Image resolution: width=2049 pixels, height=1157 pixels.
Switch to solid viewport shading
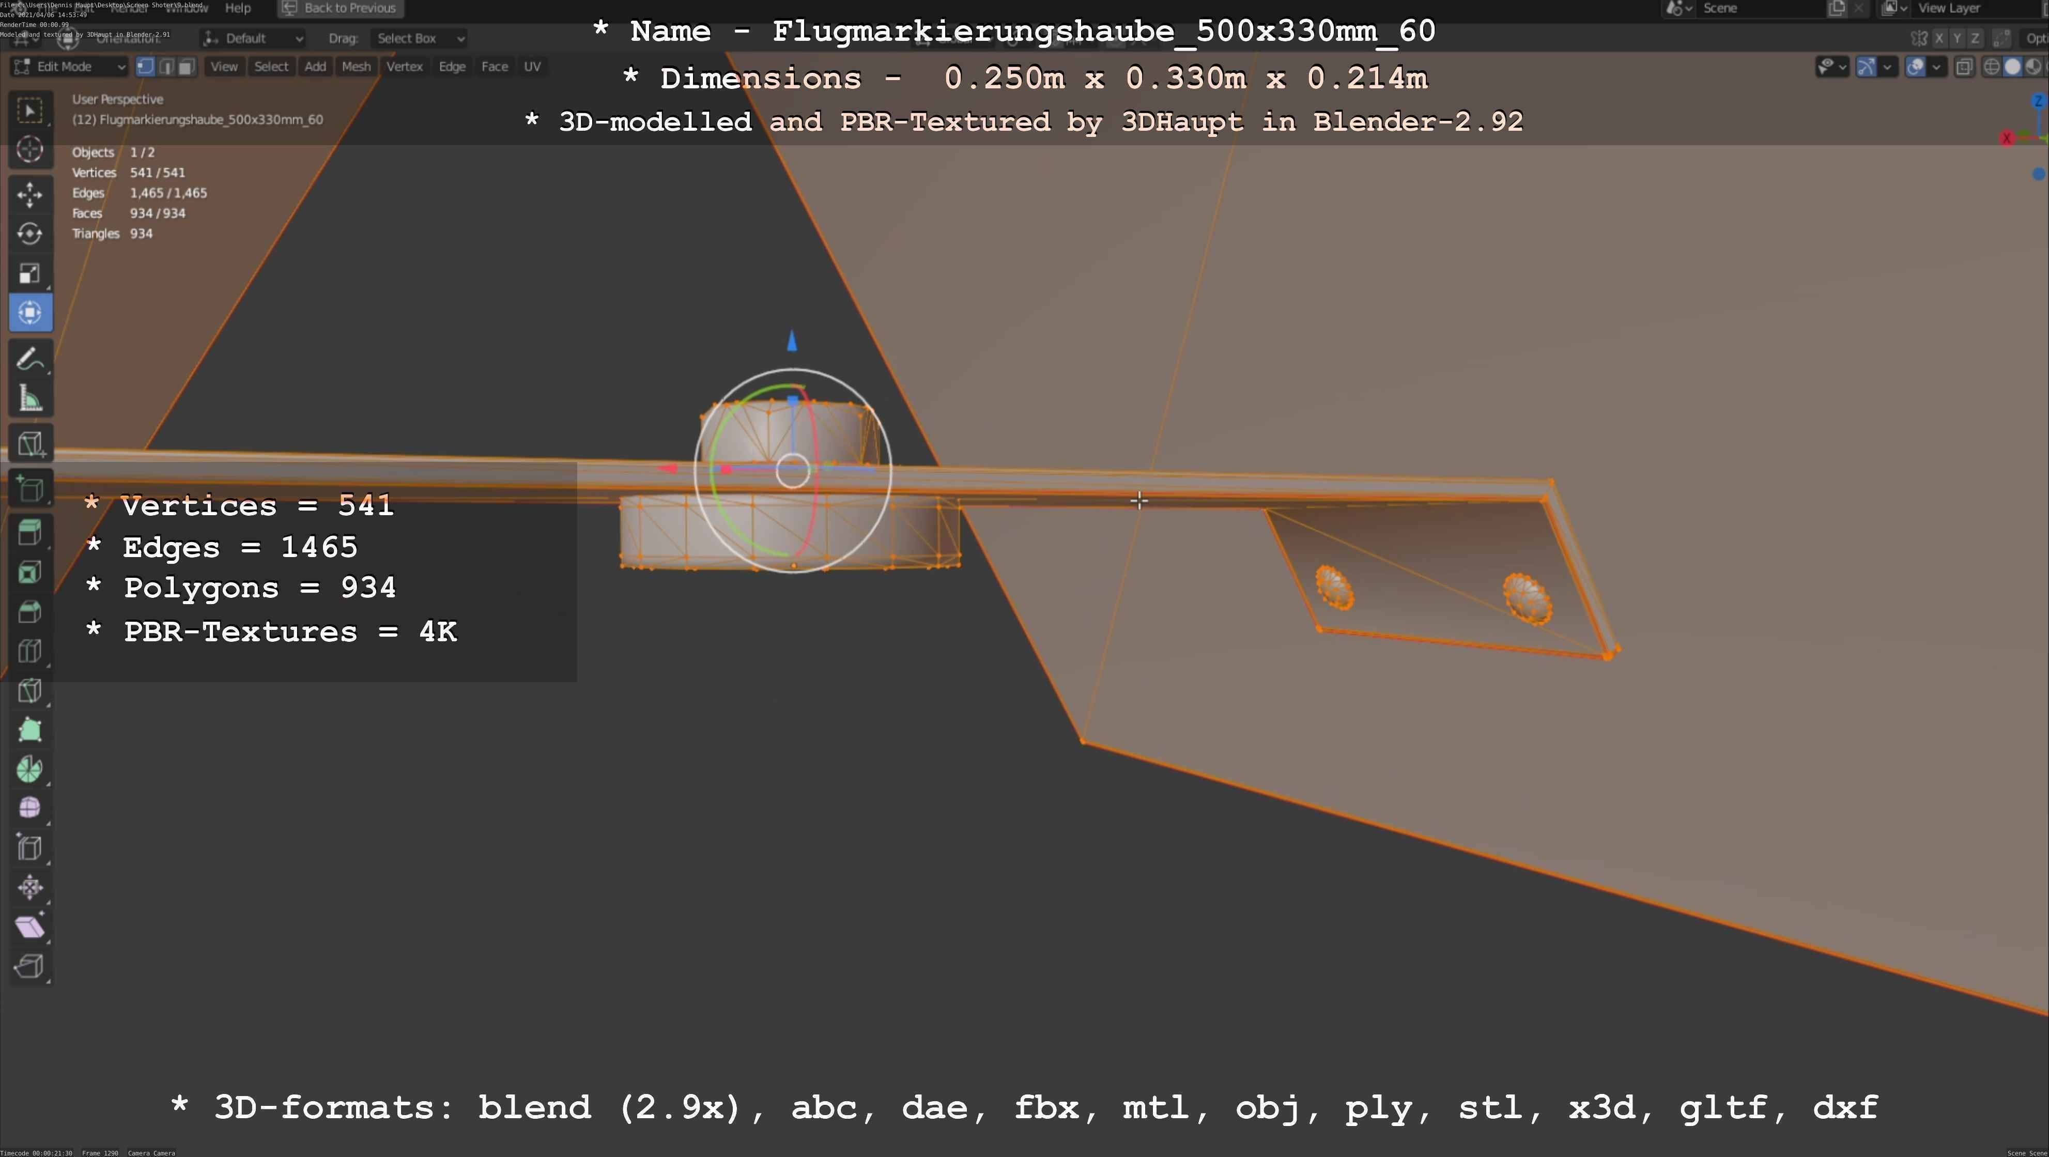[2012, 67]
